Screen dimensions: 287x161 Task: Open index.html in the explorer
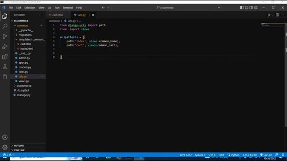pyautogui.click(x=26, y=49)
